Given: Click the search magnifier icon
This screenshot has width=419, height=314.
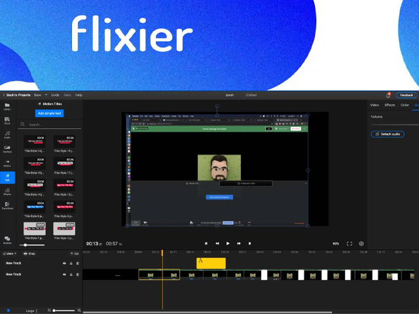Looking at the screenshot, I should [x=23, y=124].
